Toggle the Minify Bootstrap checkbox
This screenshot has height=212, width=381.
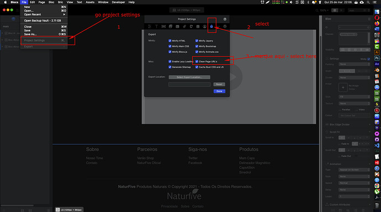coord(197,46)
